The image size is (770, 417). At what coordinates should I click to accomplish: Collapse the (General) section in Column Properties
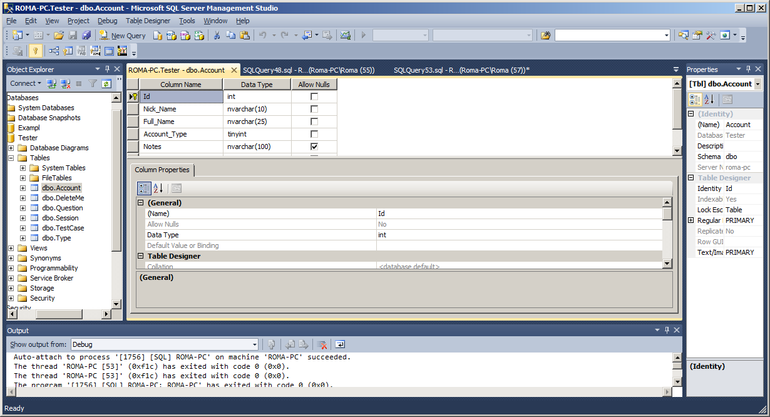[x=141, y=203]
